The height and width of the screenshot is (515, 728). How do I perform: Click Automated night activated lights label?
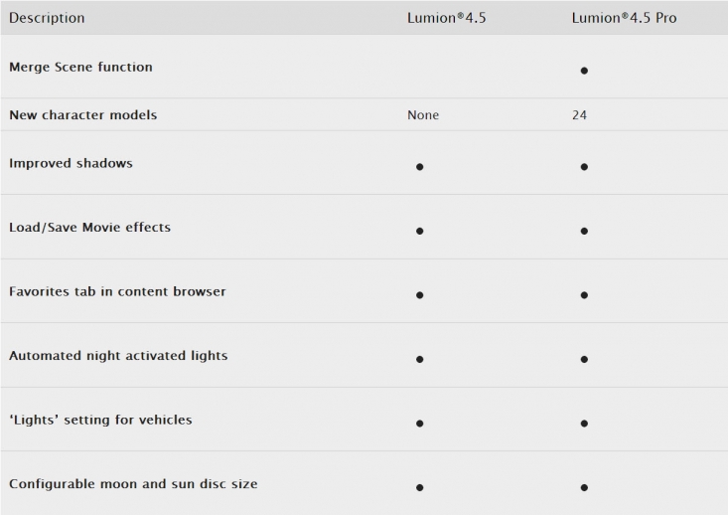[x=118, y=356]
